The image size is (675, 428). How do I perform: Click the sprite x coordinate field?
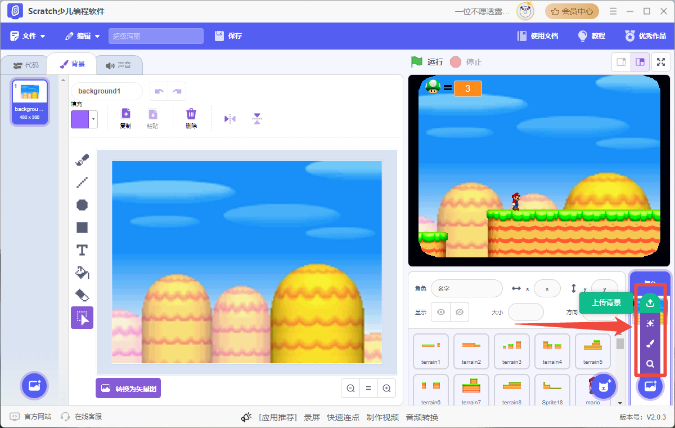coord(547,288)
